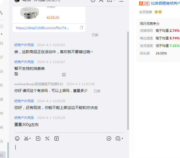Click the chat history vertical scrollbar
This screenshot has height=158, width=180.
[128, 81]
